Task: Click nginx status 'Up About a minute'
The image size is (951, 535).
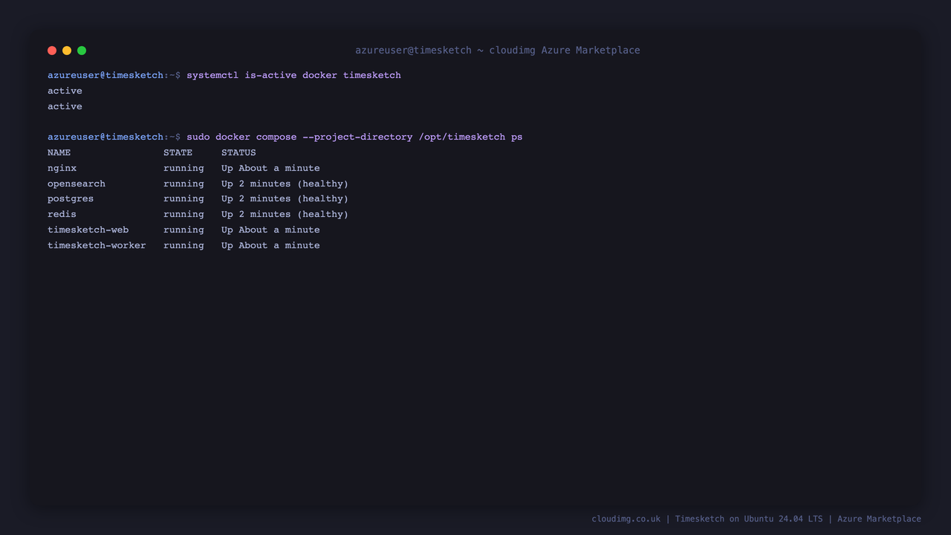Action: click(x=270, y=168)
